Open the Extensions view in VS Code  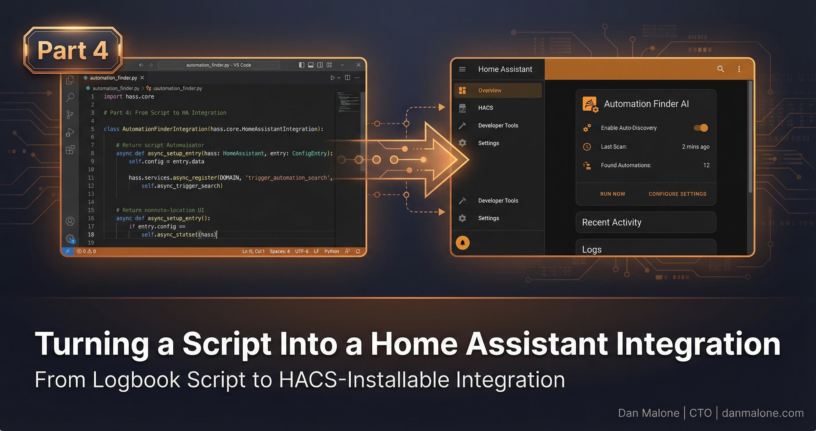coord(70,150)
